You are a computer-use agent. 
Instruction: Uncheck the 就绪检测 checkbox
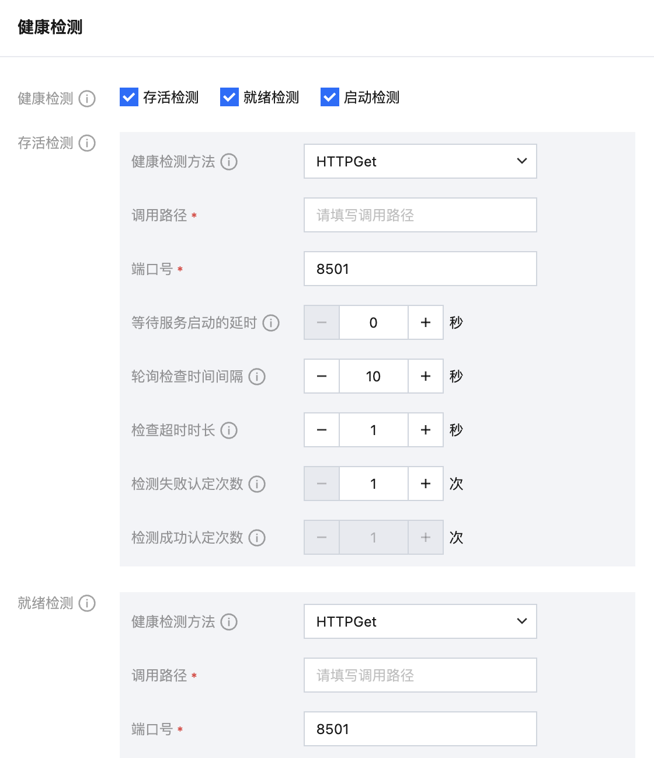tap(229, 98)
